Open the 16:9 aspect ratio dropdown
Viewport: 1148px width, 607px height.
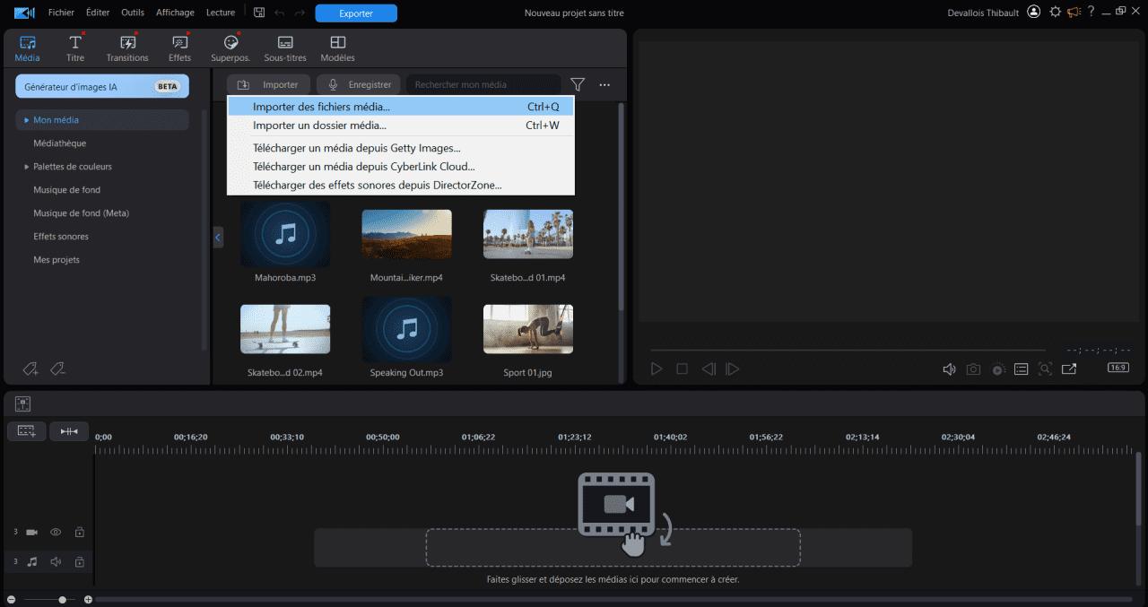click(1118, 368)
